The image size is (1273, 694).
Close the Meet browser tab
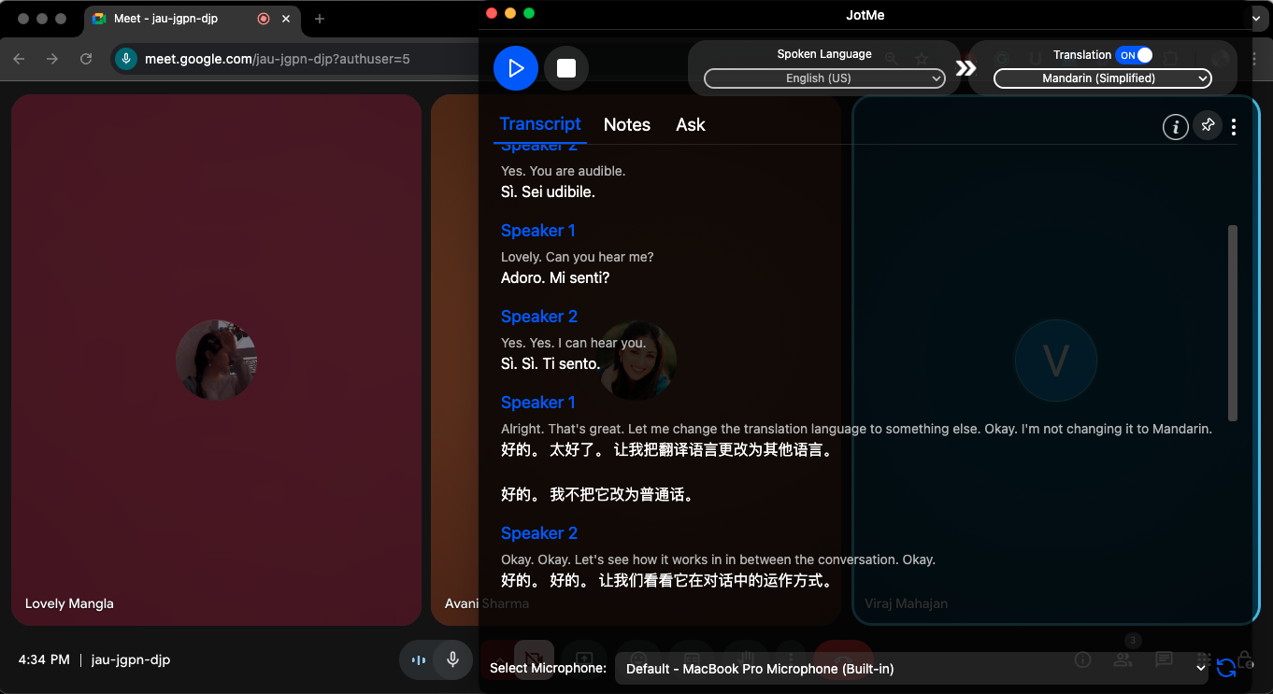286,19
